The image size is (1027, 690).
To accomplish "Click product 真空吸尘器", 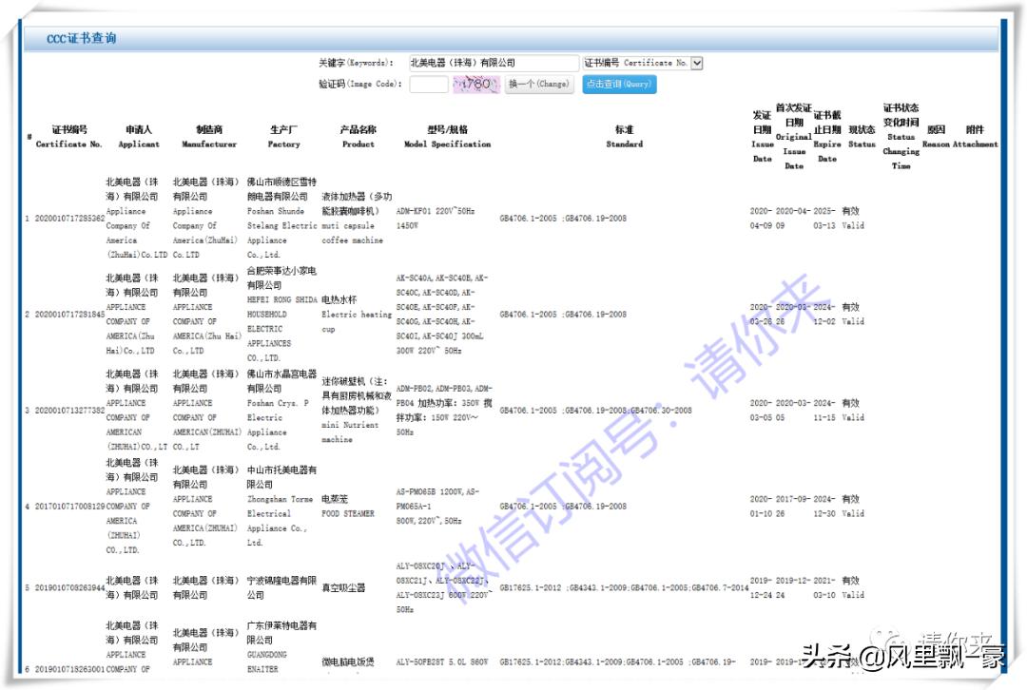I will click(343, 588).
